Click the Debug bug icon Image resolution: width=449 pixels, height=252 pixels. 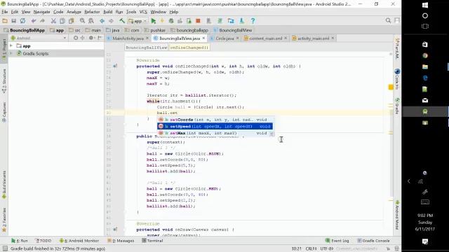[171, 21]
